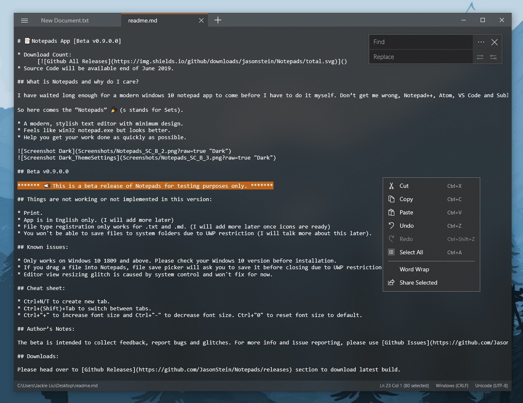Click the Screenshot Dark_ThemeSettings image line
The width and height of the screenshot is (523, 403).
[x=147, y=158]
